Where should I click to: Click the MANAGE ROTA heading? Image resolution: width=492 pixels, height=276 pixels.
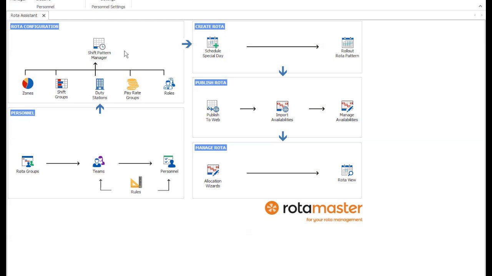click(211, 148)
